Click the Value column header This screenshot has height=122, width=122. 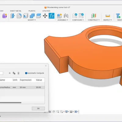[x=39, y=80]
